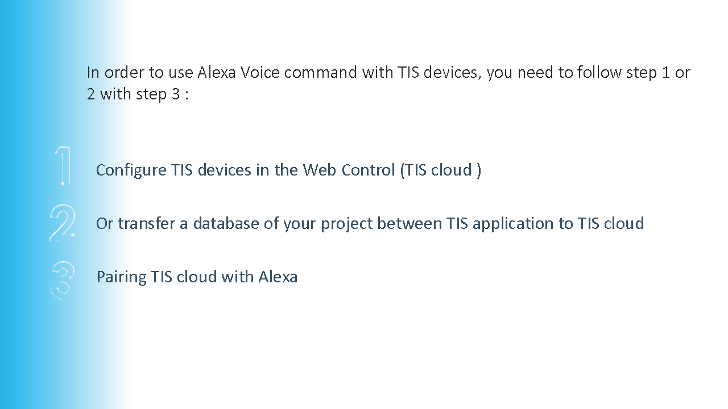
Task: Click the word 'Alexa' ending step three
Action: [278, 277]
